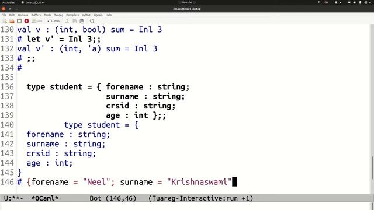Open the Tuareg menu

[x=58, y=15]
